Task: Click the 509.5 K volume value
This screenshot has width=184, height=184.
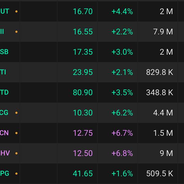Action: pos(159,174)
